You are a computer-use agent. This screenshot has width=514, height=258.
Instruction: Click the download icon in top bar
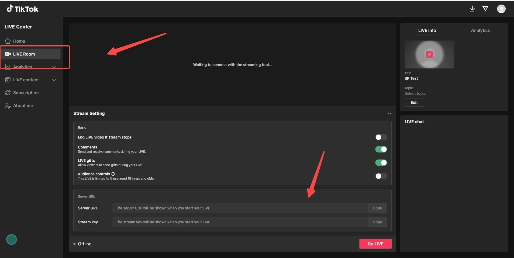tap(472, 9)
